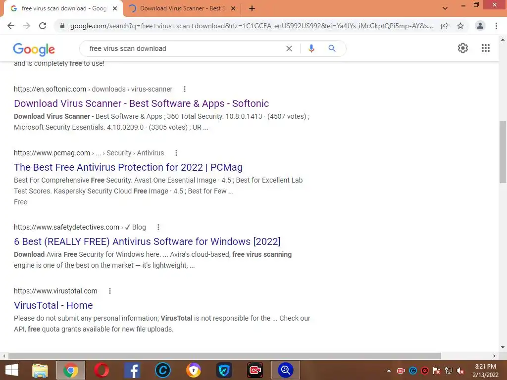
Task: Share this page from the address bar
Action: [445, 26]
